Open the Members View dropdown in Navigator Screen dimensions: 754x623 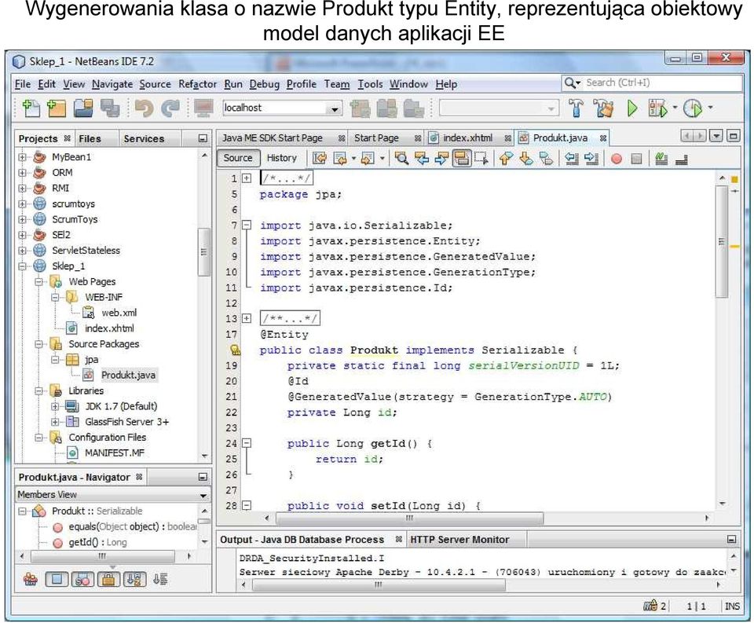pyautogui.click(x=203, y=495)
